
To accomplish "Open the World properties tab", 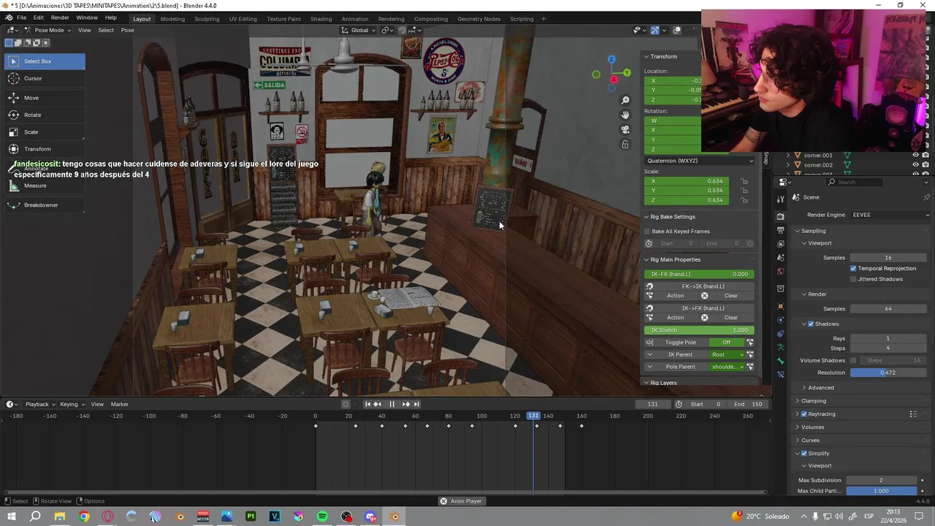I will pyautogui.click(x=780, y=272).
